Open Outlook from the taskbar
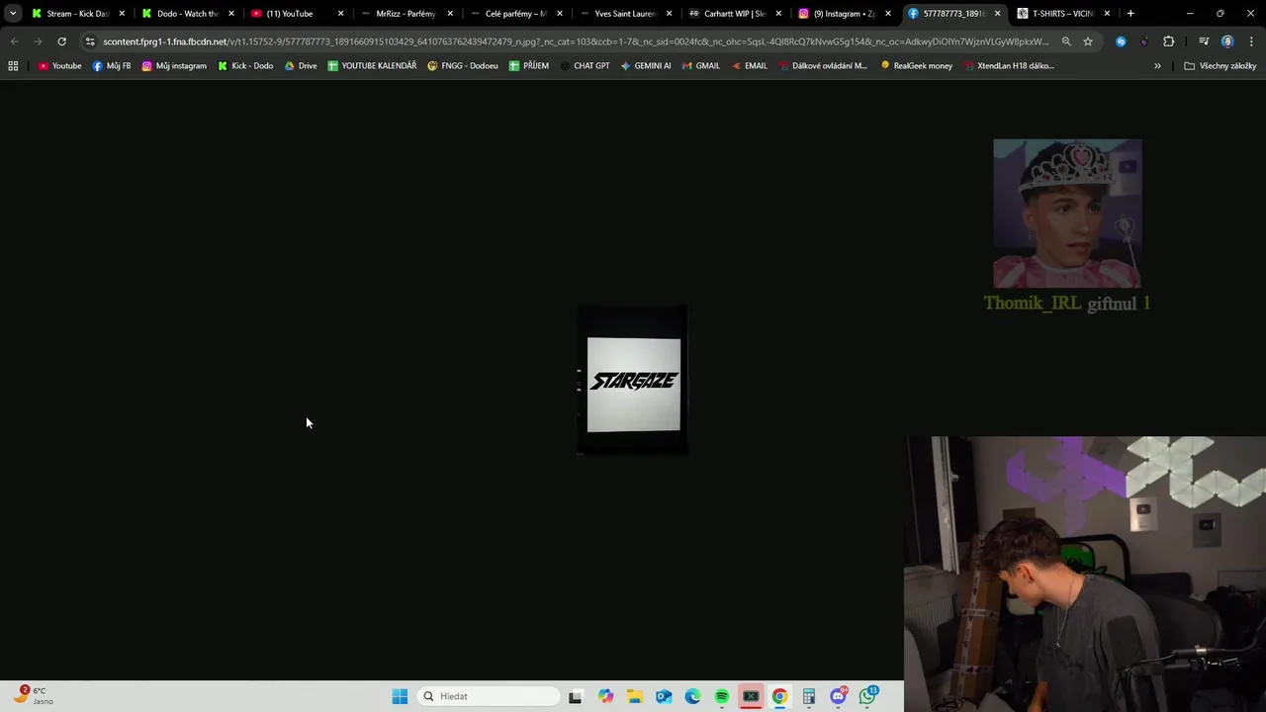The width and height of the screenshot is (1266, 712). pos(664,696)
